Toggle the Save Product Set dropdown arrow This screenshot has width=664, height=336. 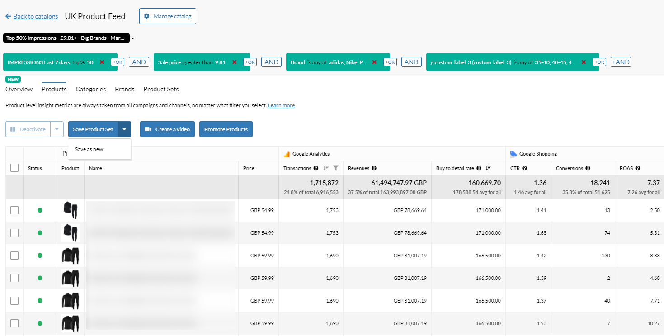pyautogui.click(x=124, y=129)
